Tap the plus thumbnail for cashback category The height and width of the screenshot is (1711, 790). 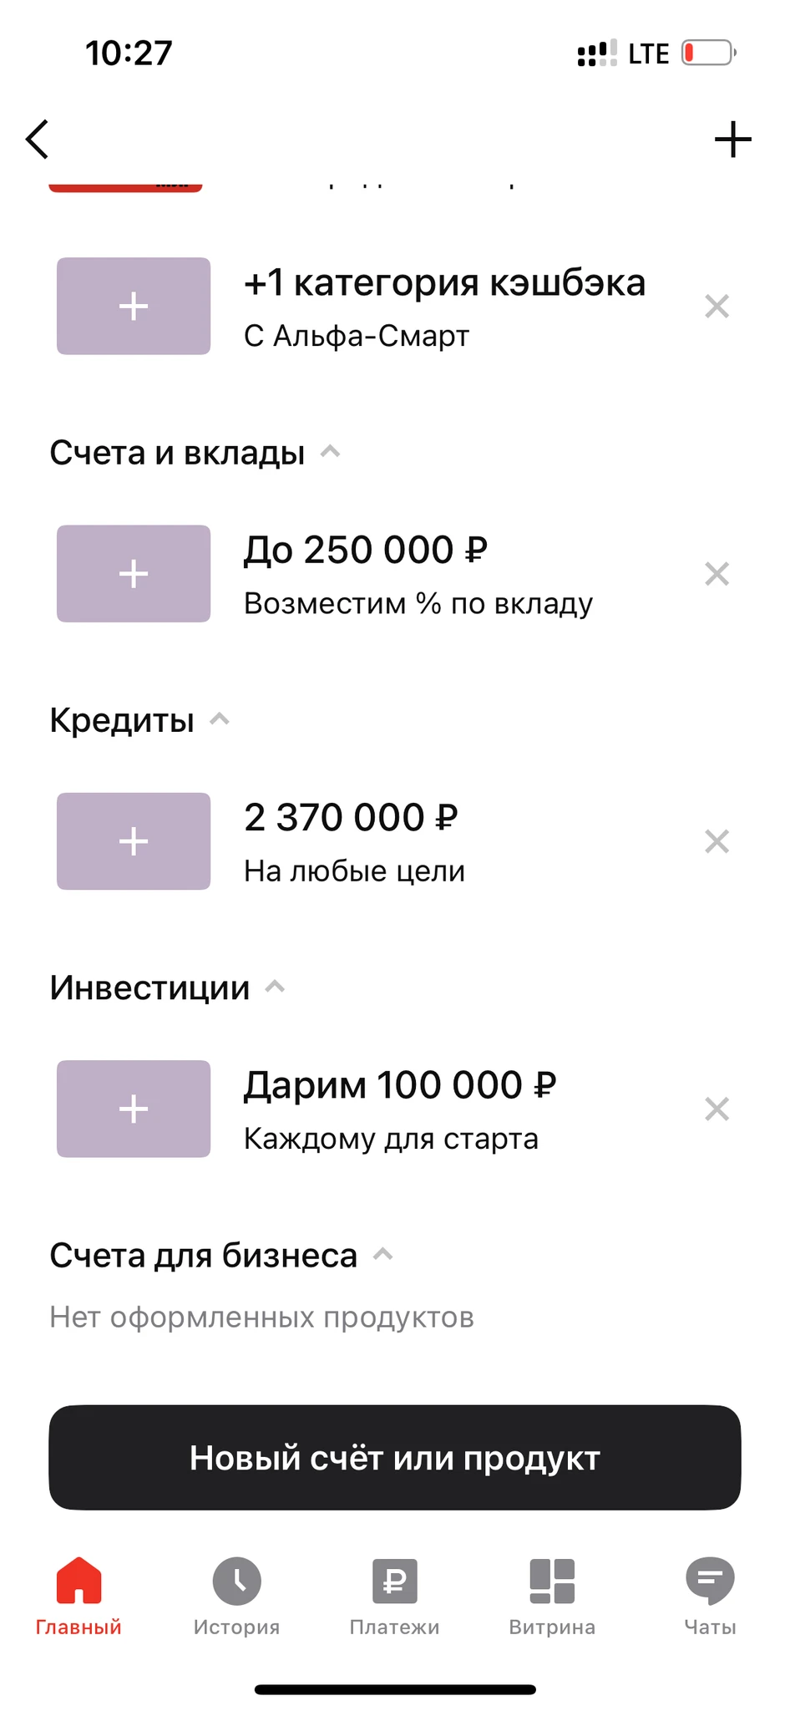pos(134,307)
